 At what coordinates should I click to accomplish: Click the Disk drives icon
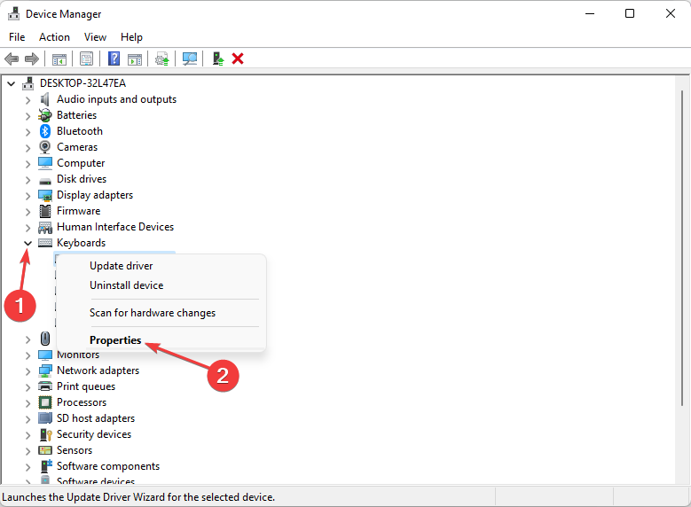[x=45, y=181]
